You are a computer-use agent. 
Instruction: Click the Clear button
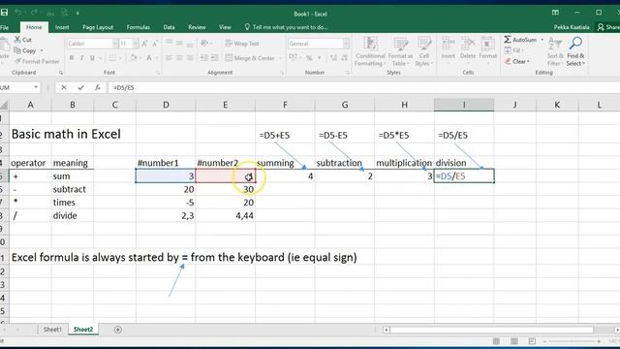pos(515,61)
